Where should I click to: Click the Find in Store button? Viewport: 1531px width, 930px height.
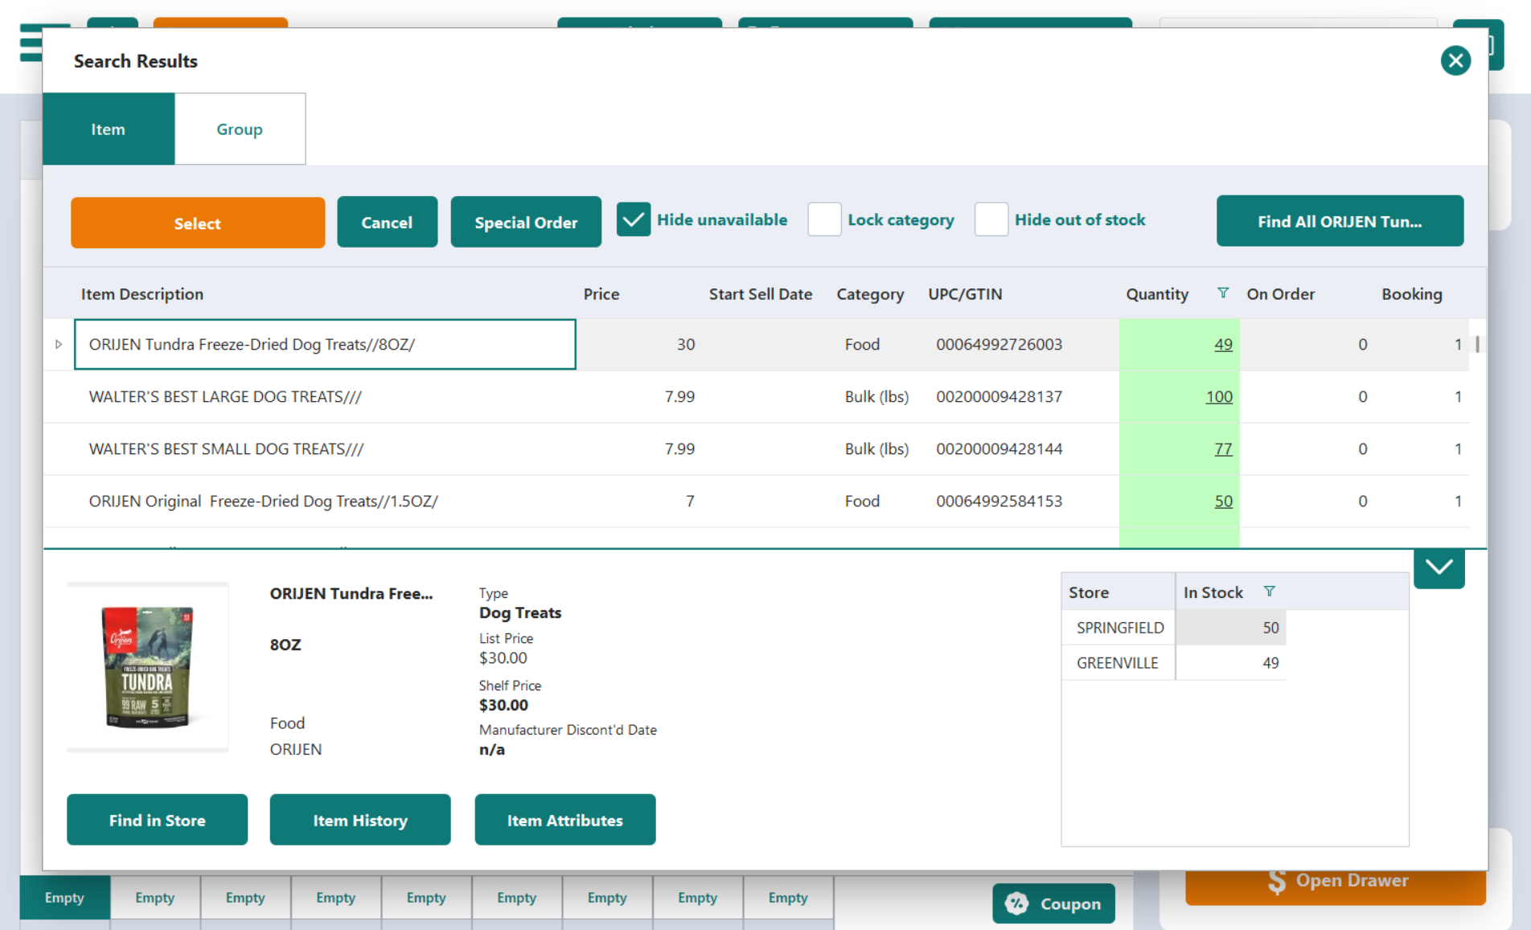click(158, 820)
